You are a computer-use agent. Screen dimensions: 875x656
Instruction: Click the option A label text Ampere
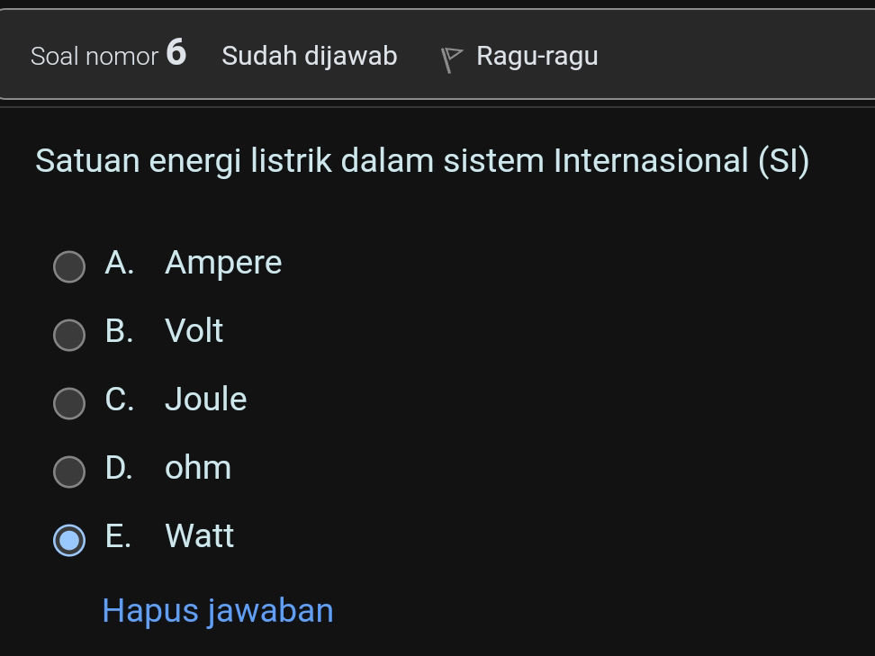click(222, 264)
